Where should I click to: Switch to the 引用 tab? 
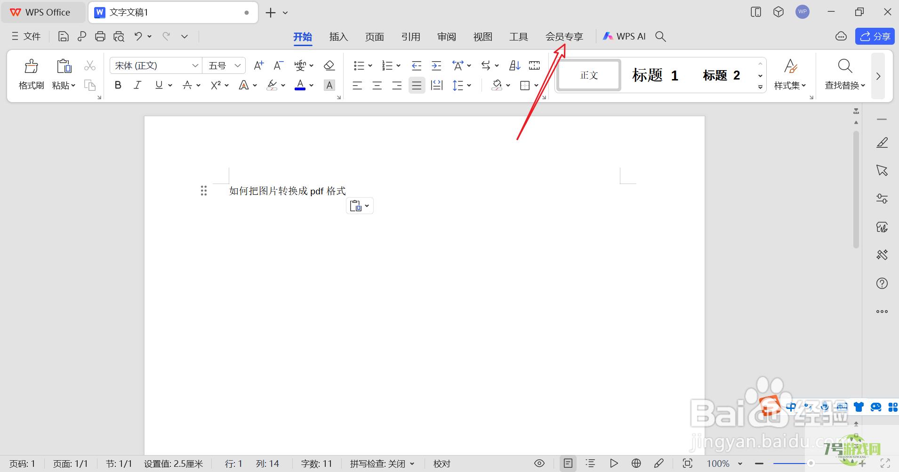pyautogui.click(x=411, y=37)
